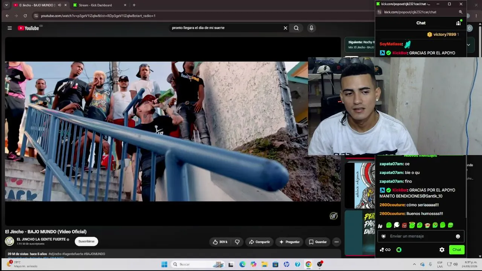Save the video with Guardar
Viewport: 482px width, 271px height.
tap(318, 242)
